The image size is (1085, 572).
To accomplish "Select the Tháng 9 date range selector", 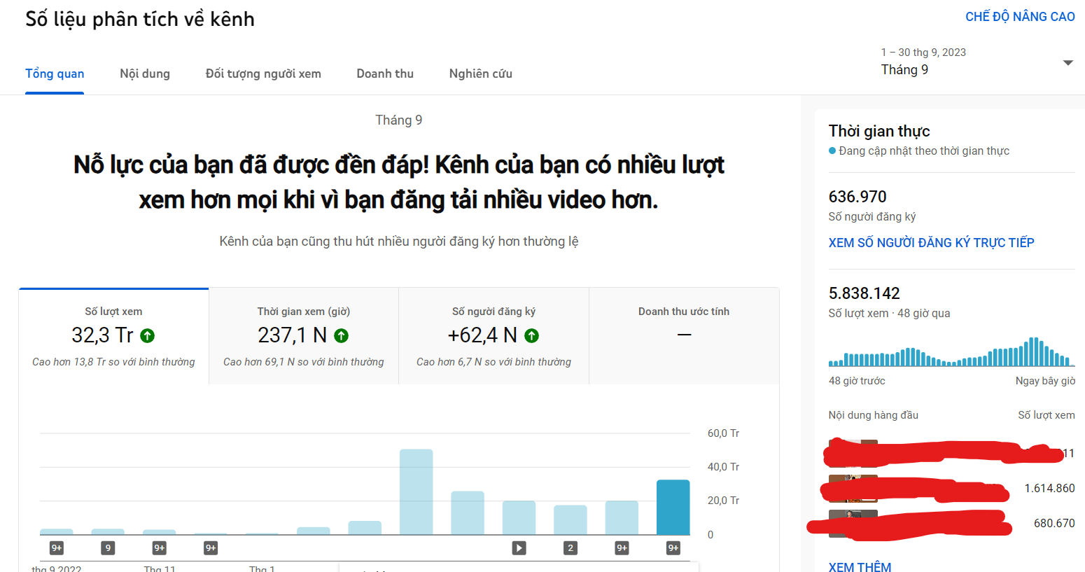I will [x=976, y=62].
